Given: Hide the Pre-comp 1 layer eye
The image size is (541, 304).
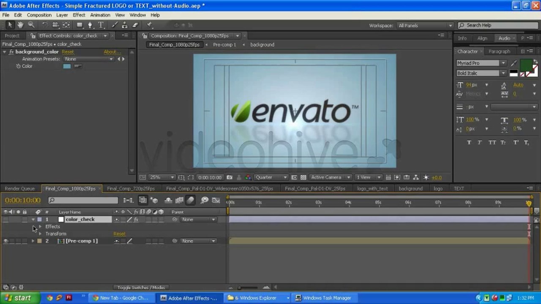Looking at the screenshot, I should coord(5,241).
